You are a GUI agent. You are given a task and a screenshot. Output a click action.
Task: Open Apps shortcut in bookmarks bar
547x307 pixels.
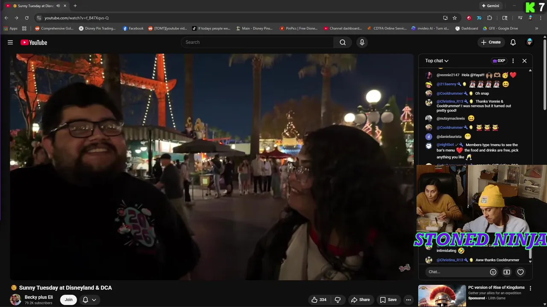click(11, 29)
